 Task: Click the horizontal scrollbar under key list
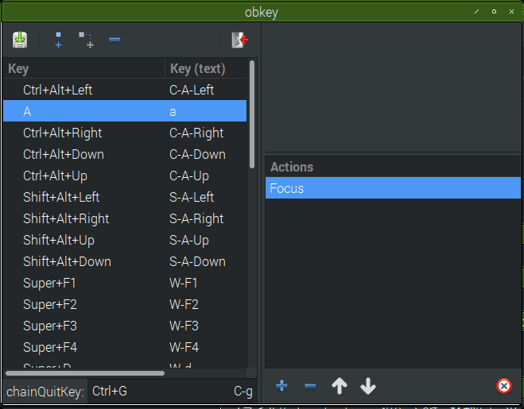(85, 373)
